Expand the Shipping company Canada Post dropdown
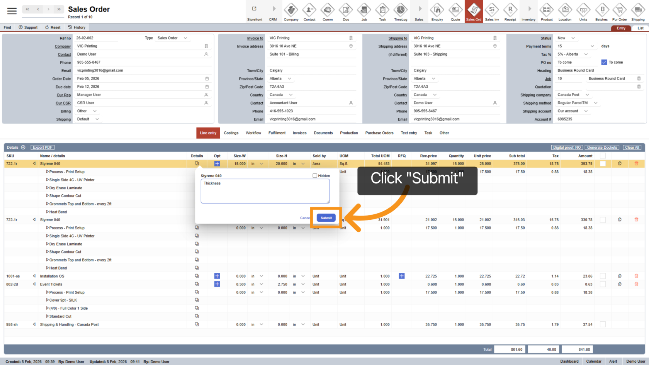Screen dimensions: 649x365 click(x=587, y=95)
